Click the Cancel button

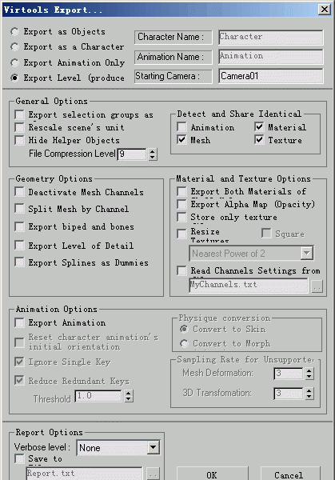pos(288,474)
